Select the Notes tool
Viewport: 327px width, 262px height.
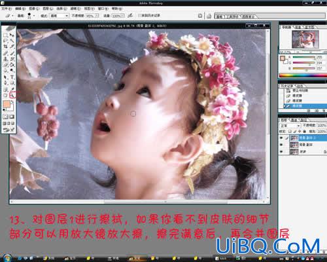(x=6, y=89)
